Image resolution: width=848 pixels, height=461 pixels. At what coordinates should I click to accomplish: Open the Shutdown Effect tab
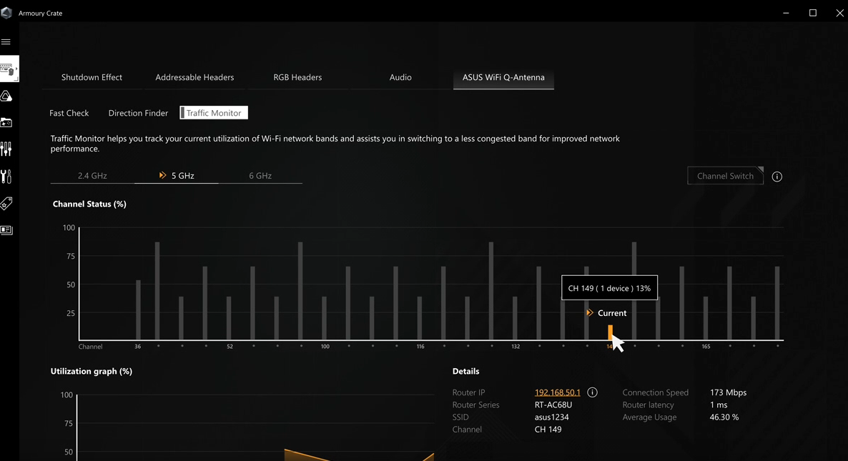tap(92, 77)
